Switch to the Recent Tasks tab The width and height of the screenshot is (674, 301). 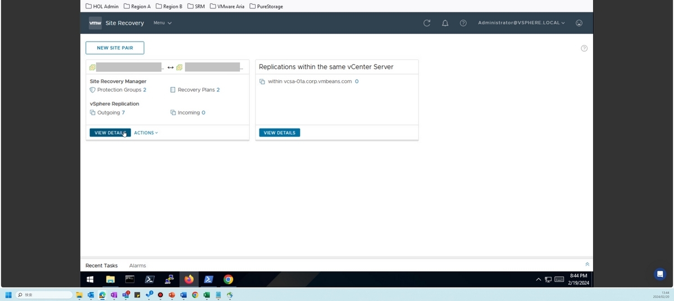(x=102, y=266)
